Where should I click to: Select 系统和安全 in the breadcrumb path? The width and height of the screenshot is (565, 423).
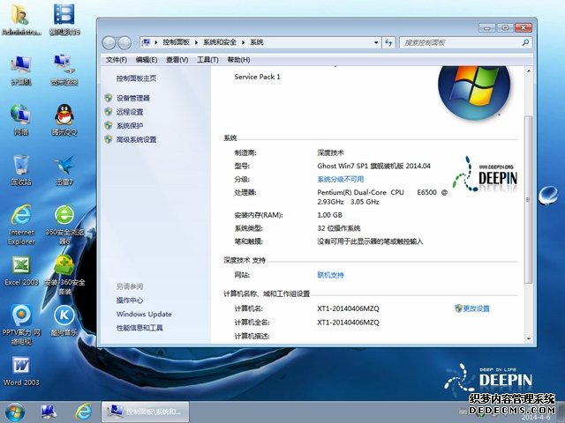(x=220, y=42)
